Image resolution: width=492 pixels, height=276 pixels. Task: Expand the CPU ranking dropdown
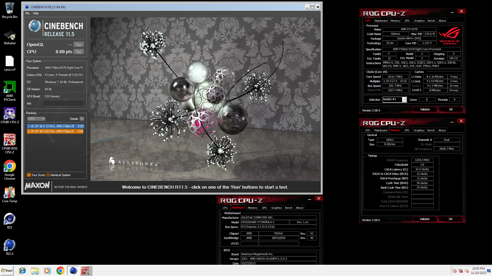pyautogui.click(x=36, y=119)
